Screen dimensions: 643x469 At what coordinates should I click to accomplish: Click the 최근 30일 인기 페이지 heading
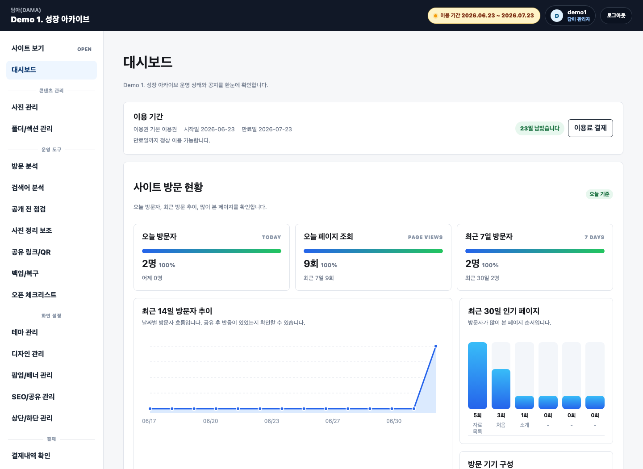point(504,311)
